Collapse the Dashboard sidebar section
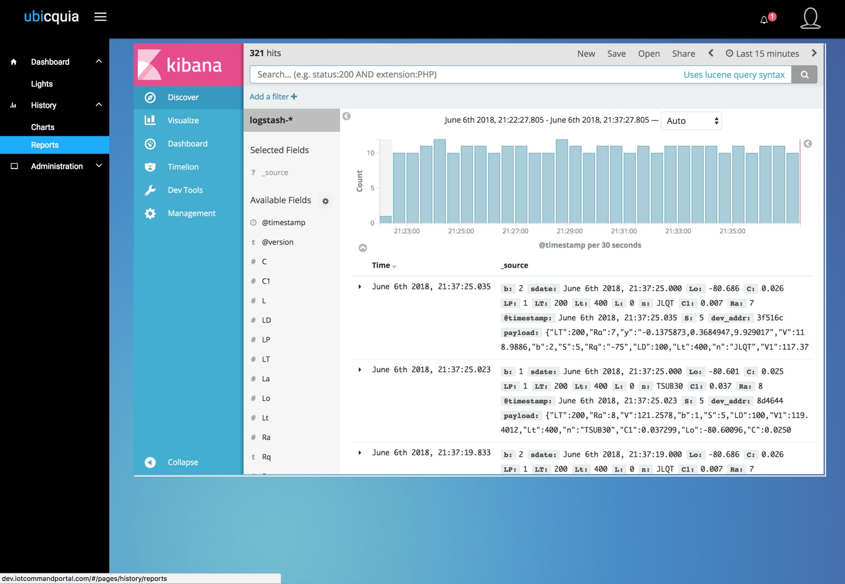This screenshot has height=584, width=845. (99, 61)
